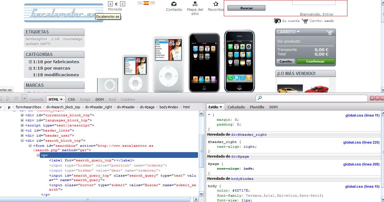Expand the script text/javascript node

[22, 125]
